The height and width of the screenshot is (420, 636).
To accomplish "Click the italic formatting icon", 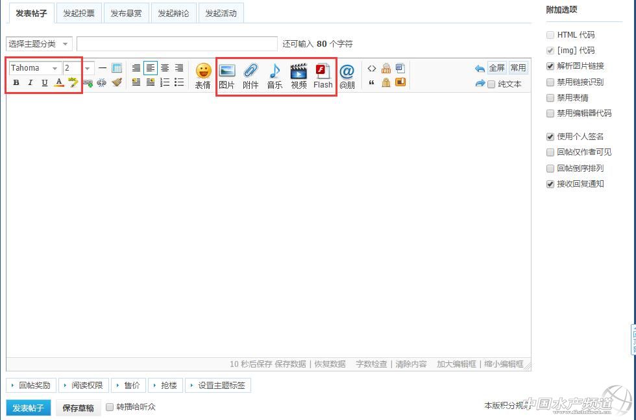I will (30, 82).
